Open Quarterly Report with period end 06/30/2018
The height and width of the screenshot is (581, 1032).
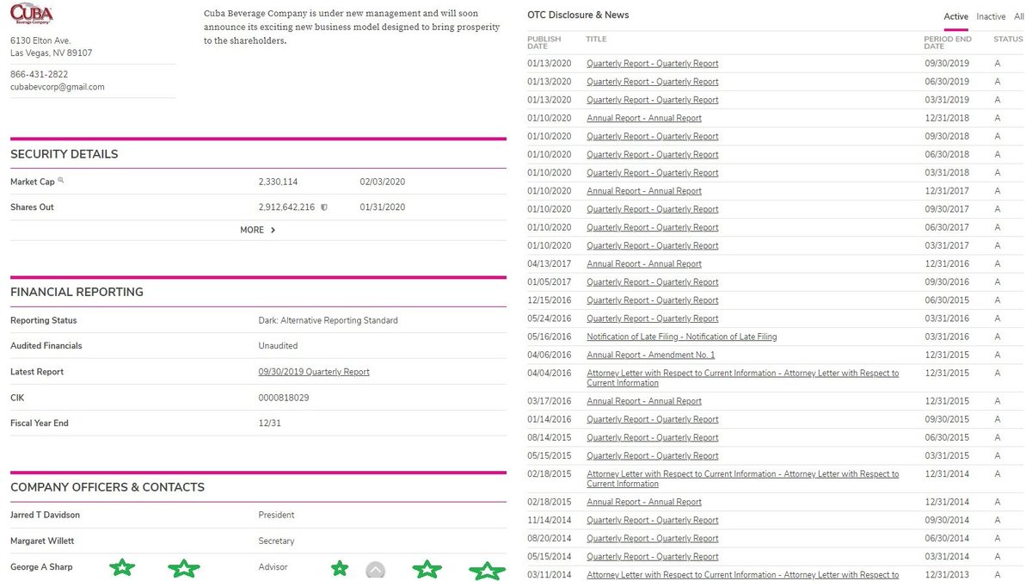tap(653, 154)
